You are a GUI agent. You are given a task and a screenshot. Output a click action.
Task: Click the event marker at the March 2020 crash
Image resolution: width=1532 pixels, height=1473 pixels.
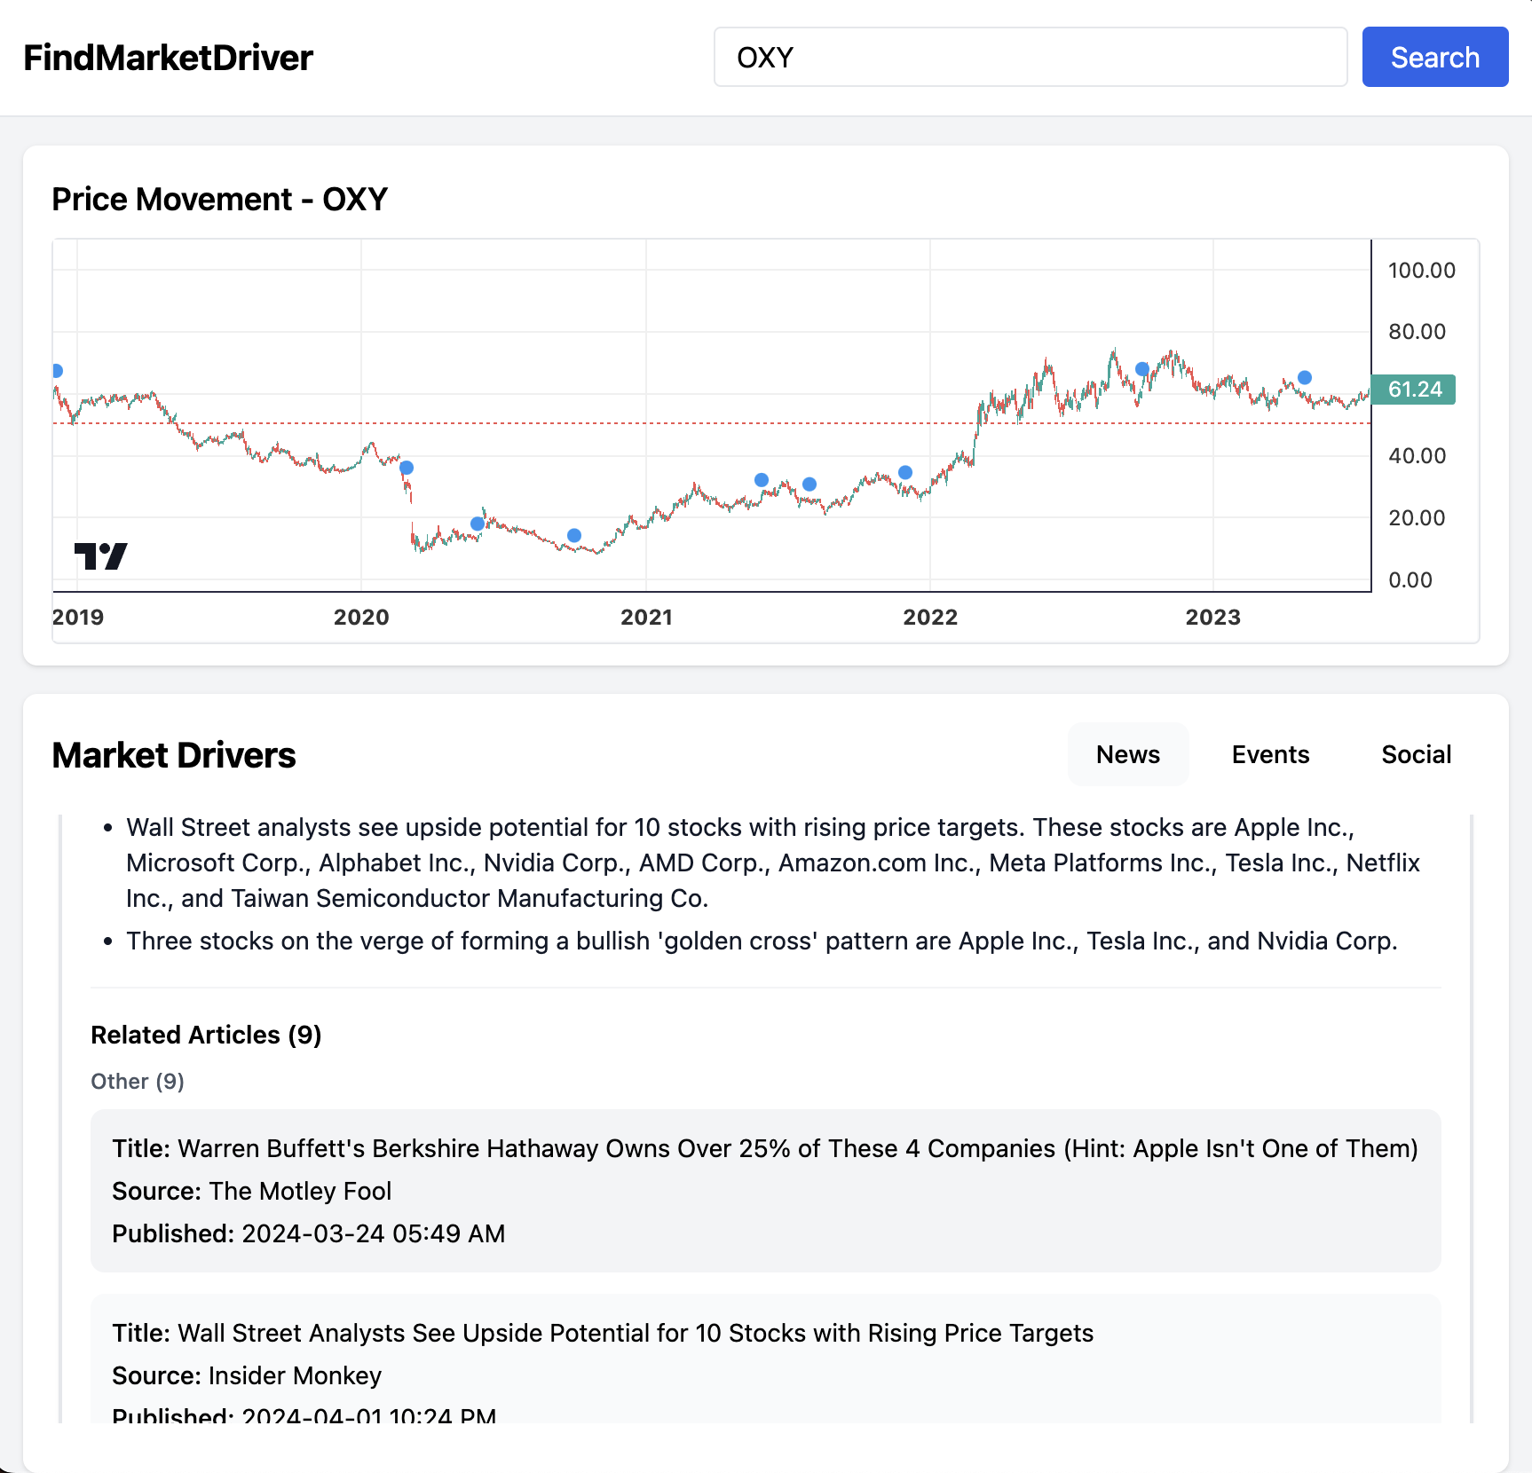[x=407, y=468]
